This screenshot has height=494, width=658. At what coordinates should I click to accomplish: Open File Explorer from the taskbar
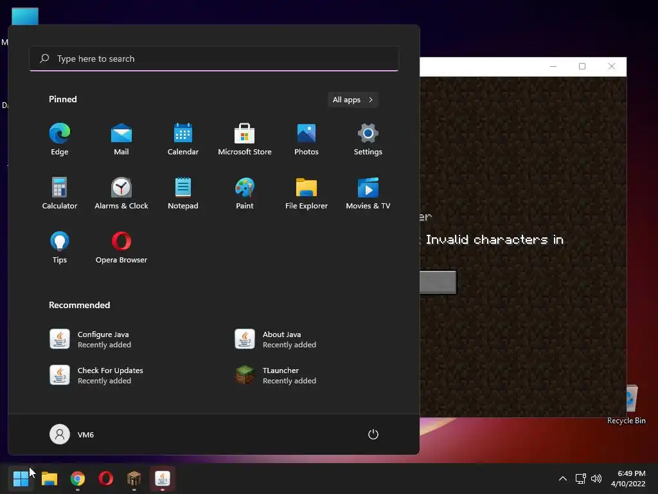[49, 478]
